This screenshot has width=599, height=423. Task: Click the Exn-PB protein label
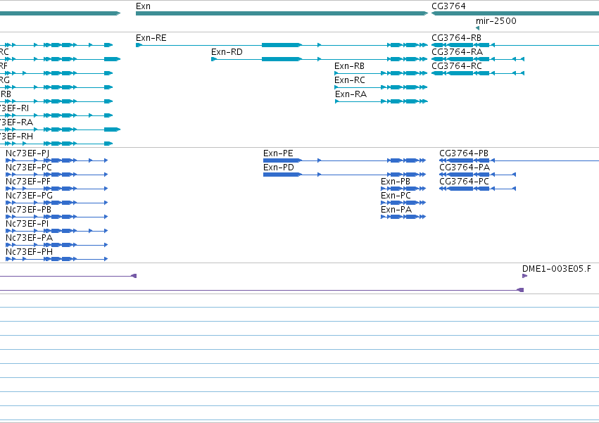click(x=396, y=182)
